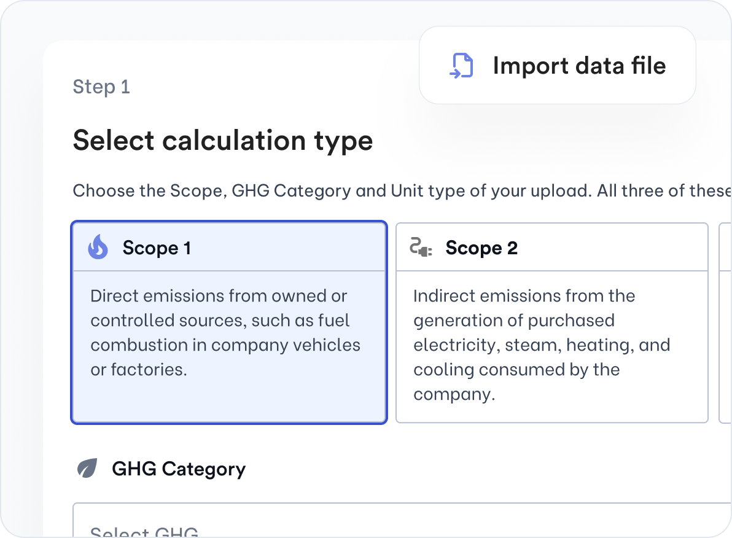
Task: Click the Scope 1 flame icon
Action: click(98, 247)
